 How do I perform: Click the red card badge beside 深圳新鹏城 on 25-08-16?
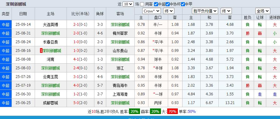(41, 51)
